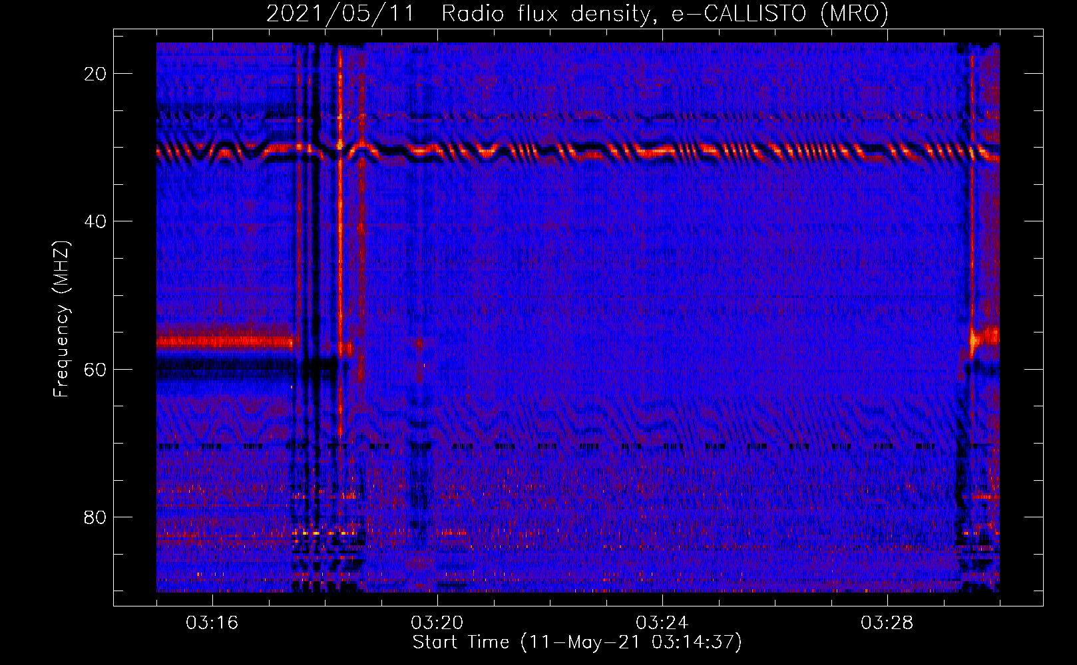Click the 40 MHz frequency tick label
The height and width of the screenshot is (665, 1077).
pyautogui.click(x=95, y=221)
